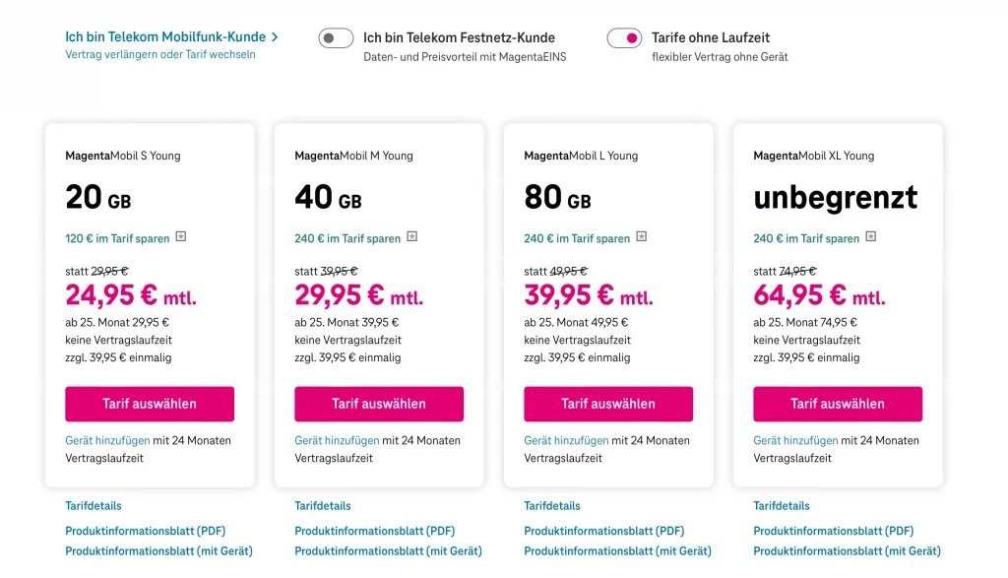Select the 20 GB tariff button
1008x578 pixels.
tap(150, 404)
